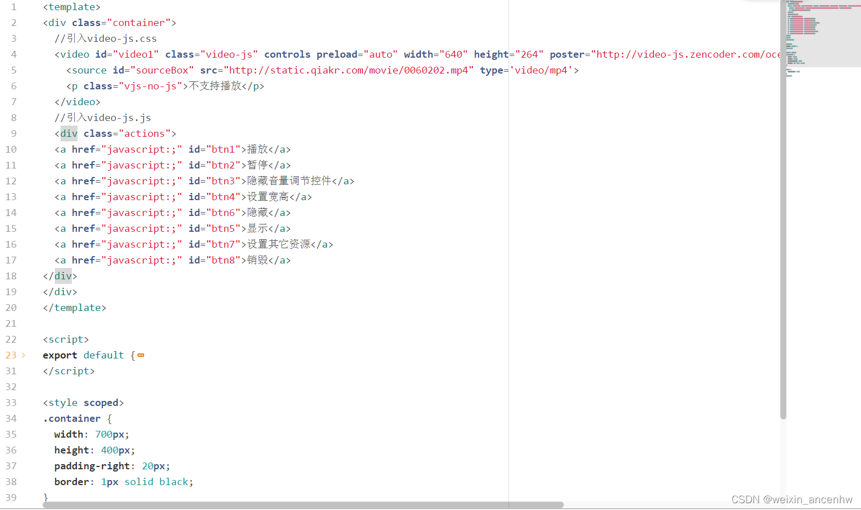Screen dimensions: 861x510
Task: Click line number 18 in the gutter
Action: 11,276
